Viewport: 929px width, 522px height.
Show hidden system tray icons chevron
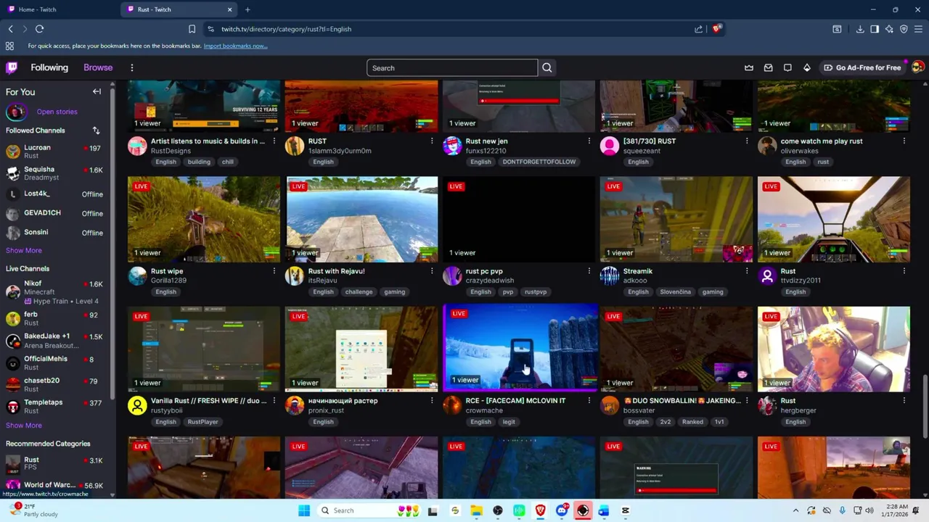click(x=795, y=510)
